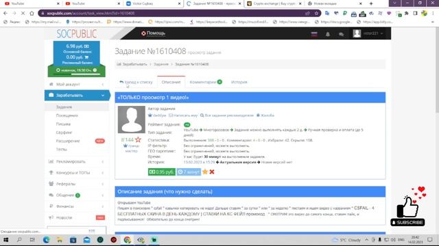The width and height of the screenshot is (439, 246).
Task: Click the green 0.95 руб. button
Action: click(x=162, y=172)
